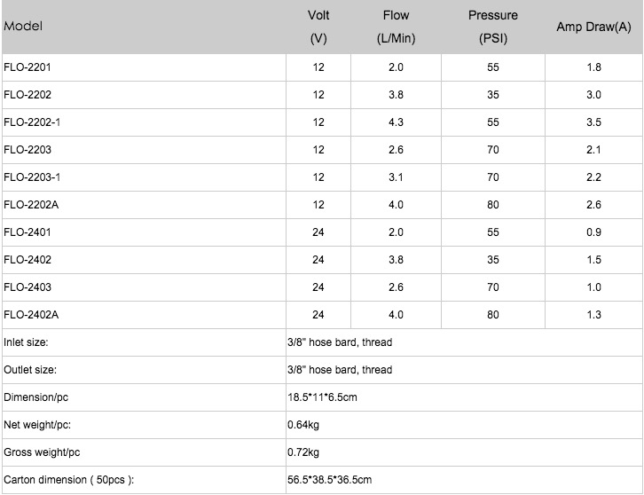The image size is (644, 495).
Task: Click the Flow (L/Min) header cell
Action: click(x=396, y=27)
